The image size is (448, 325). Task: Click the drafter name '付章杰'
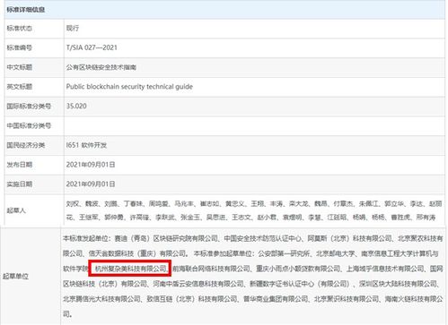(343, 204)
